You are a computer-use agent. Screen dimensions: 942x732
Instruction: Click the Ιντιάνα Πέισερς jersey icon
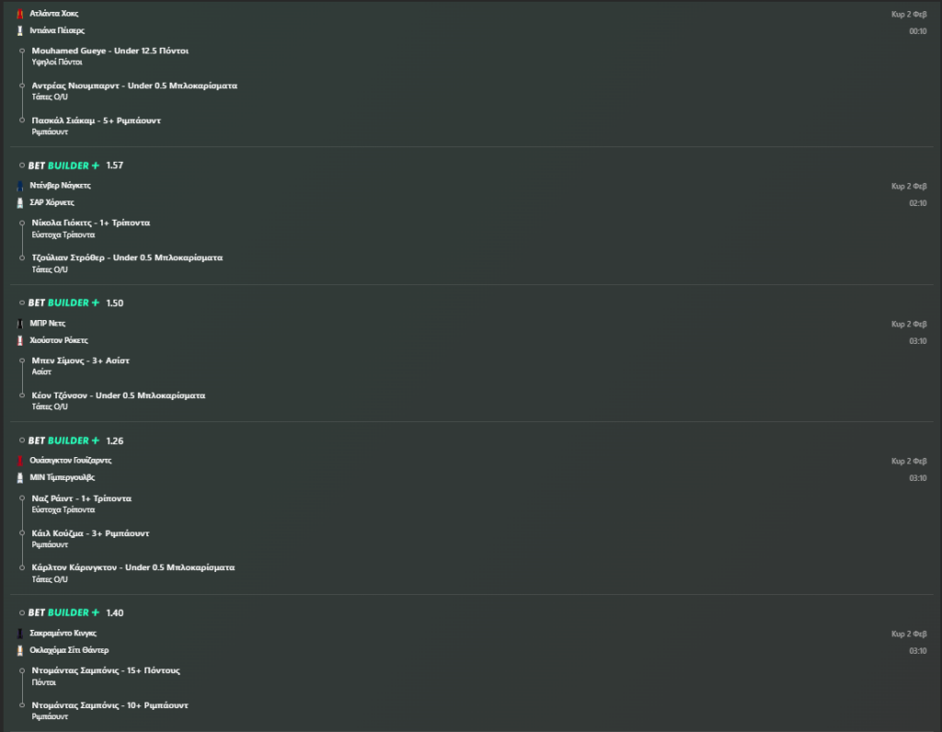20,30
